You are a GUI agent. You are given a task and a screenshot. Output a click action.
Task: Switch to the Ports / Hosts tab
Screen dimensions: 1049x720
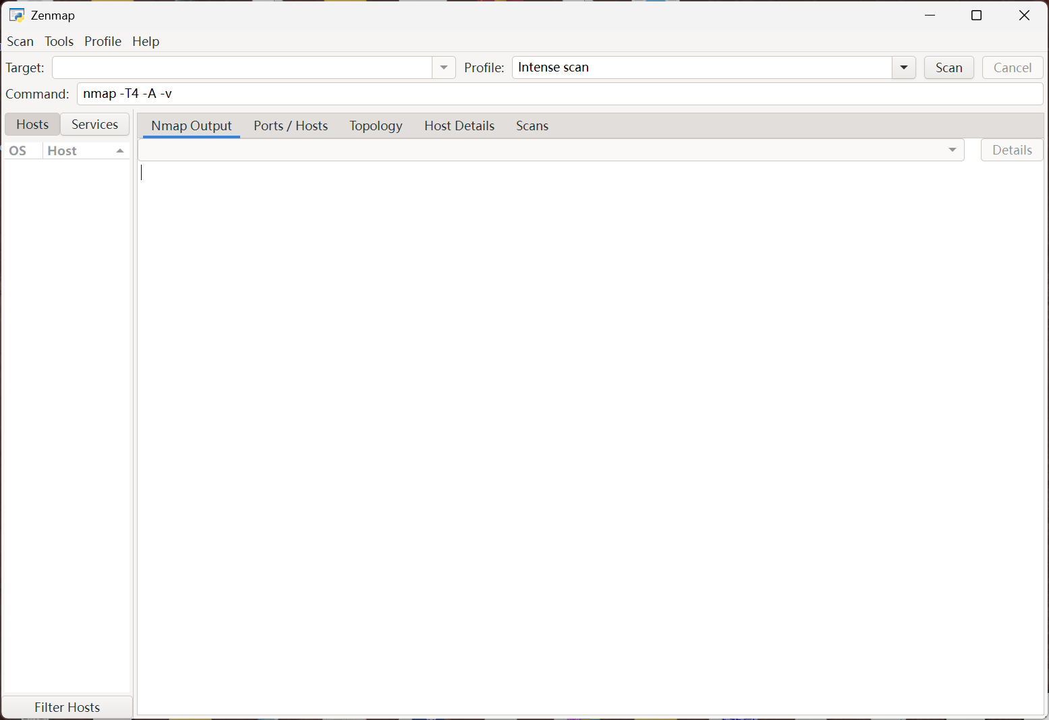coord(290,126)
